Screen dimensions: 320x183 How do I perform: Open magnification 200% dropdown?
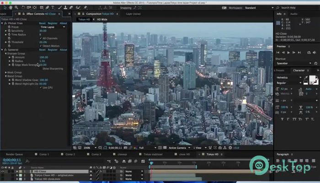coord(90,148)
